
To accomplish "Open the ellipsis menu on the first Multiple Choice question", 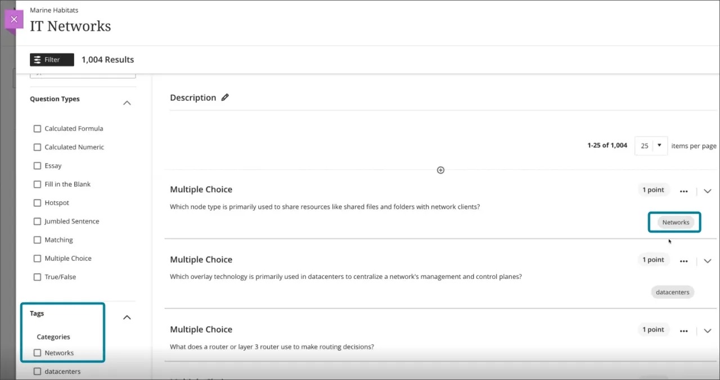I will [x=683, y=191].
